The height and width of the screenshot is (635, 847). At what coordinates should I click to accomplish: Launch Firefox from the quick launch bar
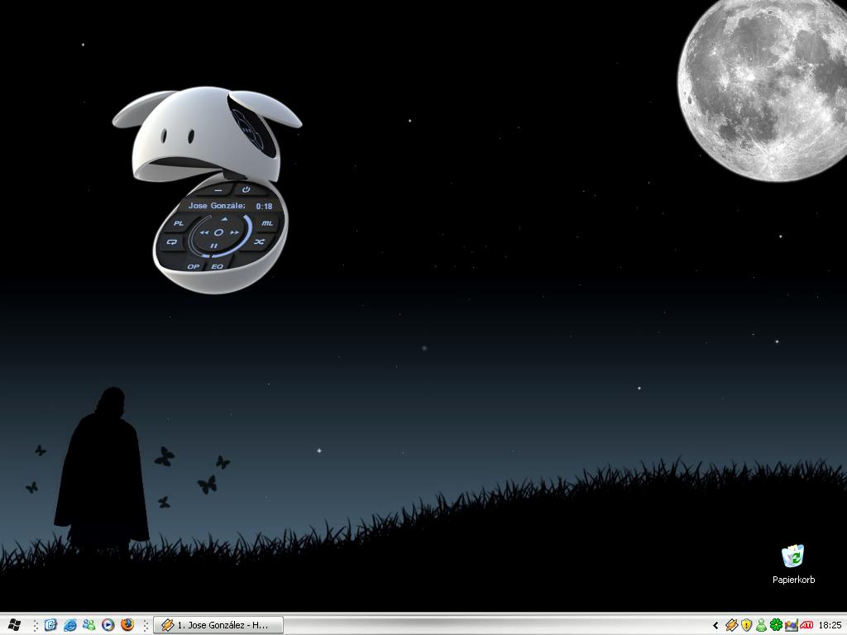click(x=127, y=625)
